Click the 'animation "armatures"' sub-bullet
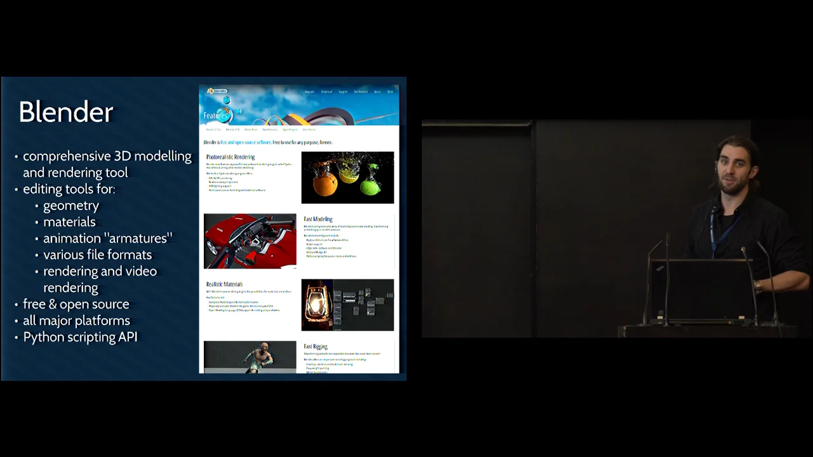The height and width of the screenshot is (457, 813). pos(108,239)
